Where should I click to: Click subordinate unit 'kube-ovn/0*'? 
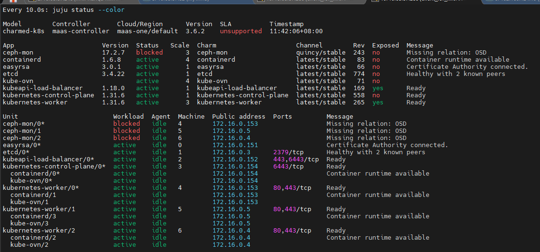[31, 181]
